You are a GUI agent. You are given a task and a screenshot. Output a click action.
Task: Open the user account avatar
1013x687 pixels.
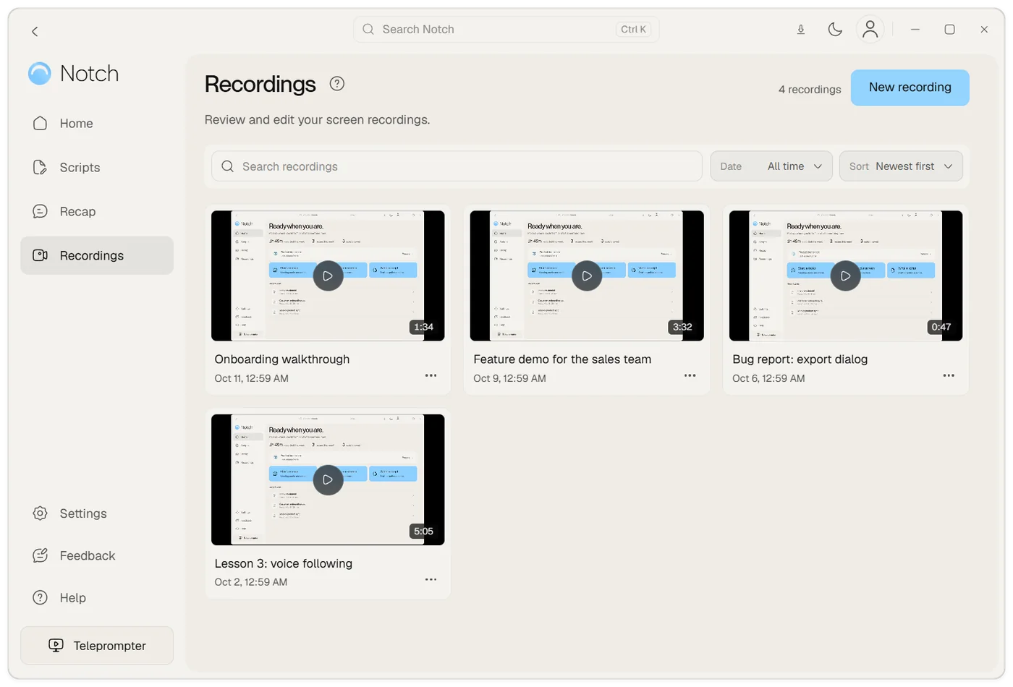870,30
